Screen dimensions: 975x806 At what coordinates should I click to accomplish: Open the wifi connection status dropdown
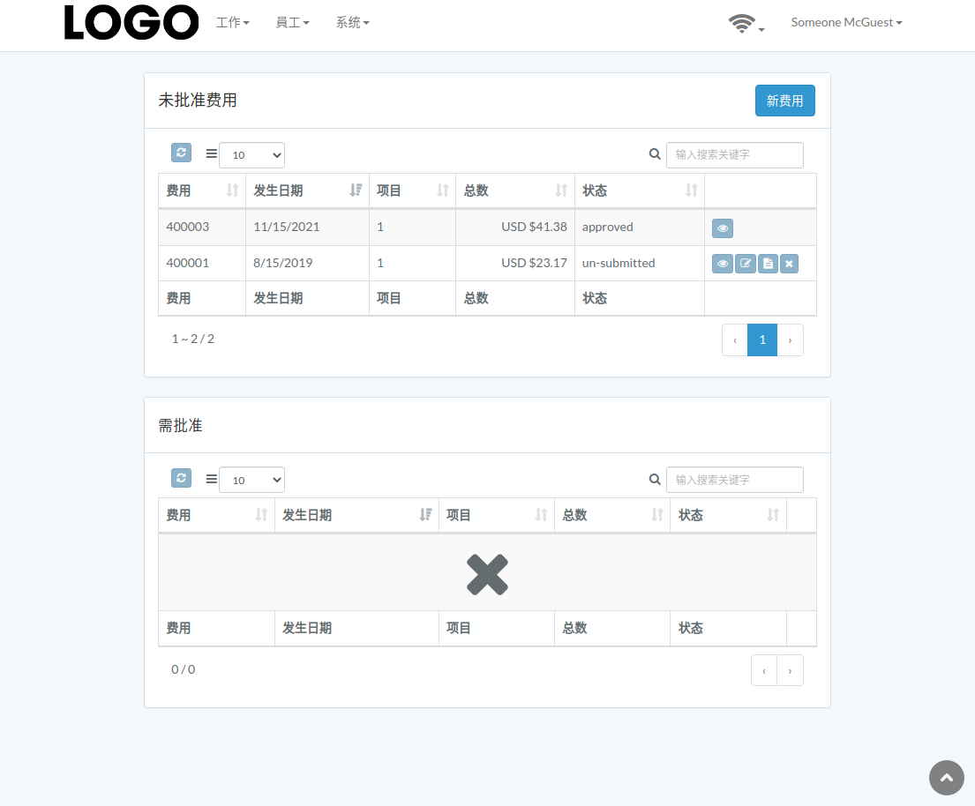[746, 24]
